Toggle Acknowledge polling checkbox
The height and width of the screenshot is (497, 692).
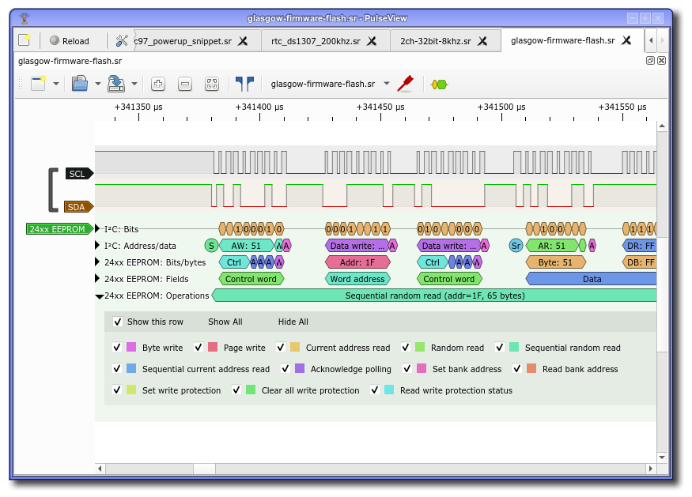click(285, 369)
